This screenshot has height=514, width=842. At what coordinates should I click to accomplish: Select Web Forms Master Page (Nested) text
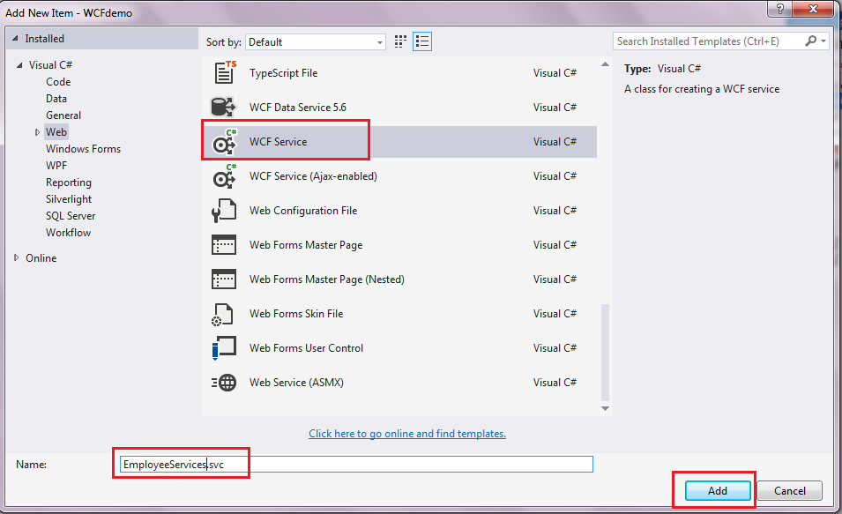(x=327, y=279)
